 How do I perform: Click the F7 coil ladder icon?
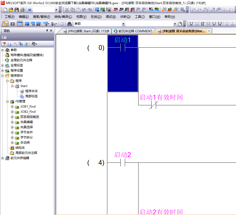pos(214,24)
